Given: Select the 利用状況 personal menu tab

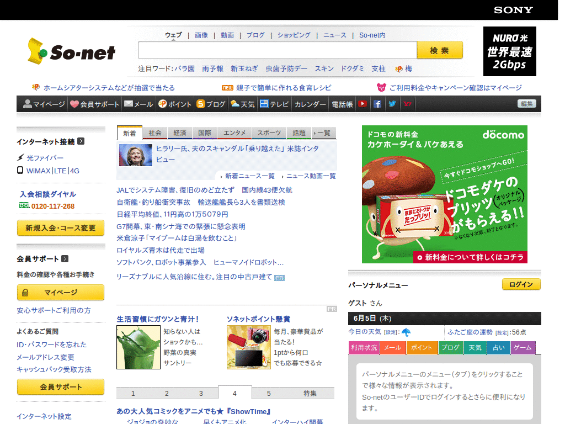Looking at the screenshot, I should coord(364,348).
